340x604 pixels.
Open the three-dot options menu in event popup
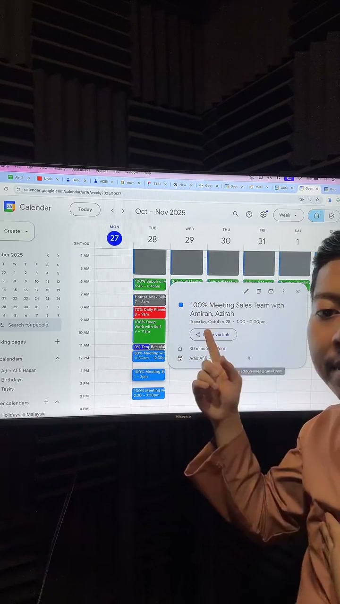(283, 292)
